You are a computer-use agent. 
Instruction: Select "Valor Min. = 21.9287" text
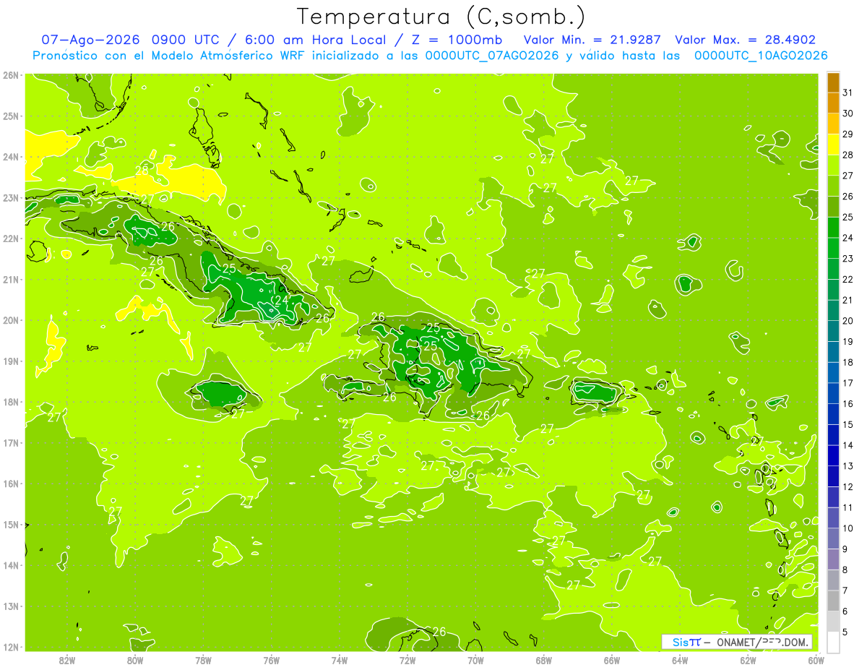[x=594, y=40]
